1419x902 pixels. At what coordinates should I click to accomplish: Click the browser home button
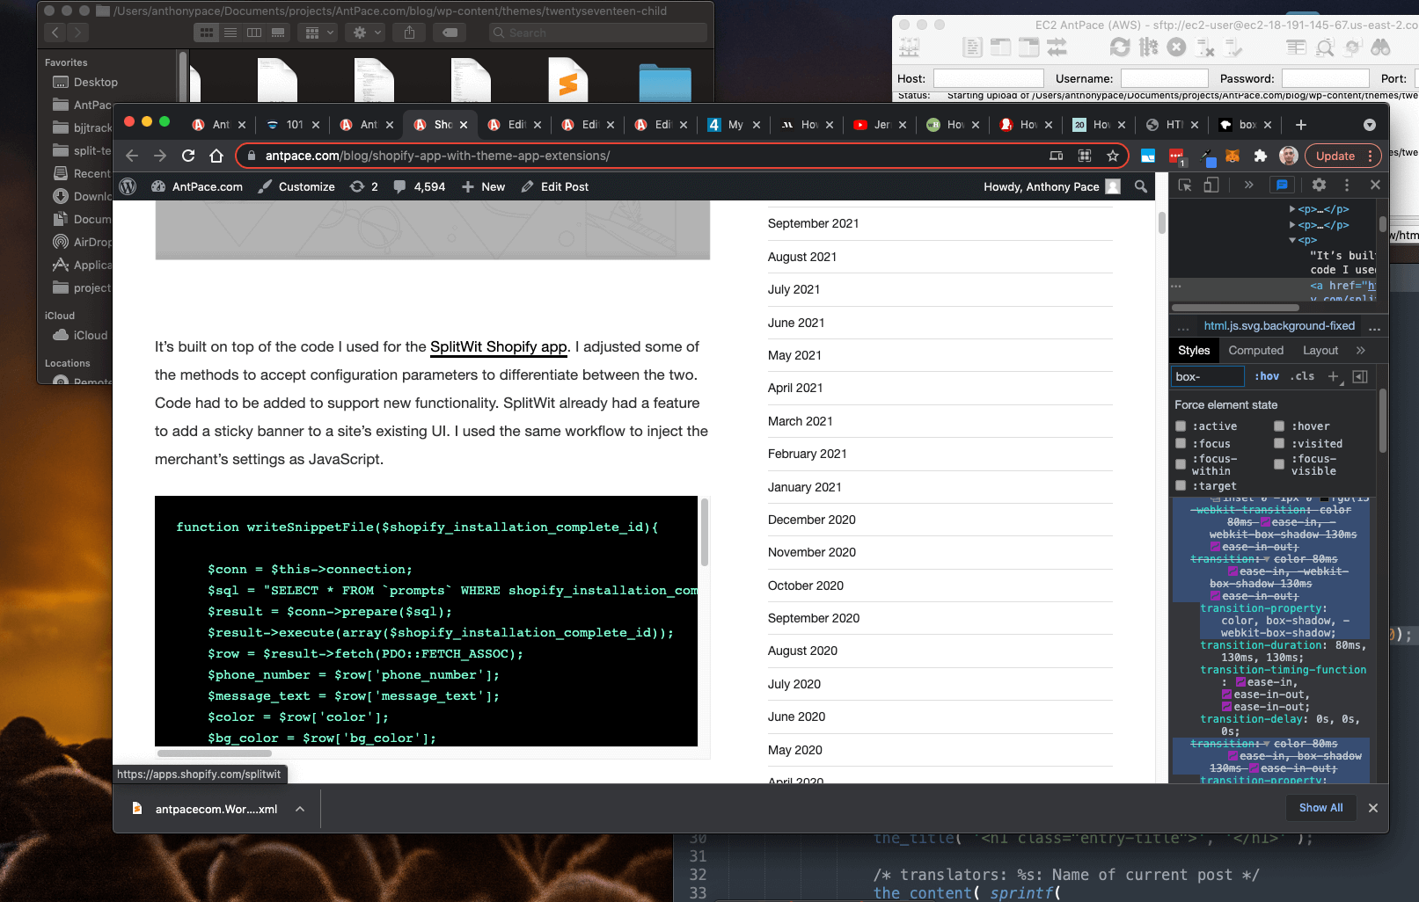216,156
